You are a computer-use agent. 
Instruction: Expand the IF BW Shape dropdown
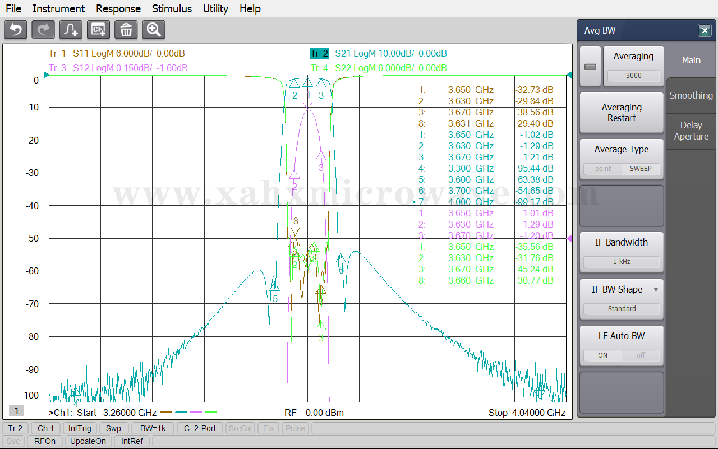656,290
